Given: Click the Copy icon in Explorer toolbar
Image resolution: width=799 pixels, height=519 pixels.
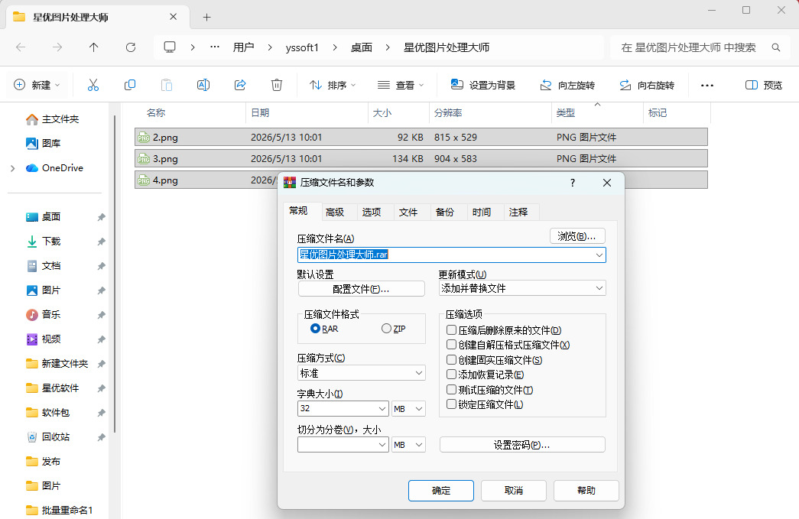Looking at the screenshot, I should 130,85.
